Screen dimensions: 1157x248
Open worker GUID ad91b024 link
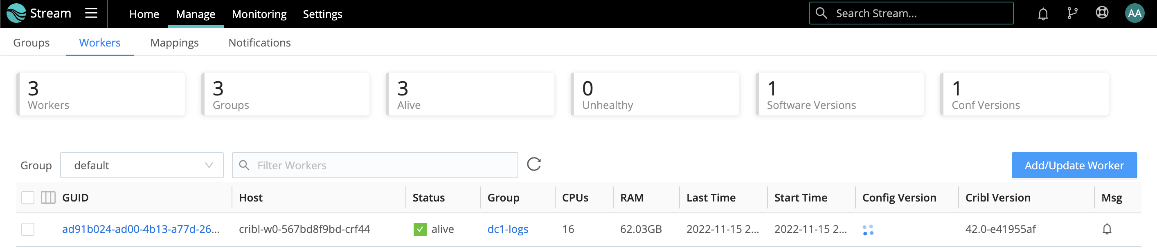pyautogui.click(x=141, y=229)
